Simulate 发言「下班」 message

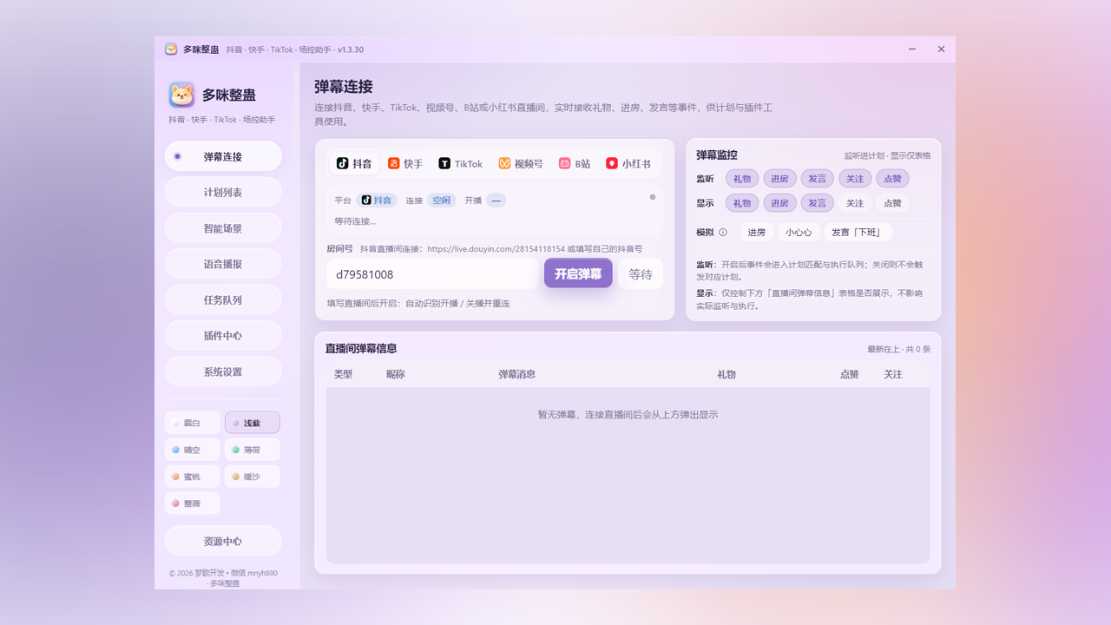pos(858,232)
